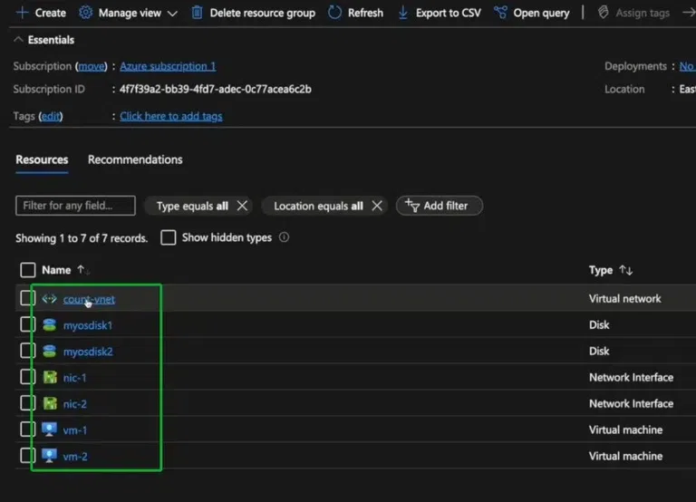Click the Refresh circular arrow icon
The height and width of the screenshot is (502, 696).
334,13
